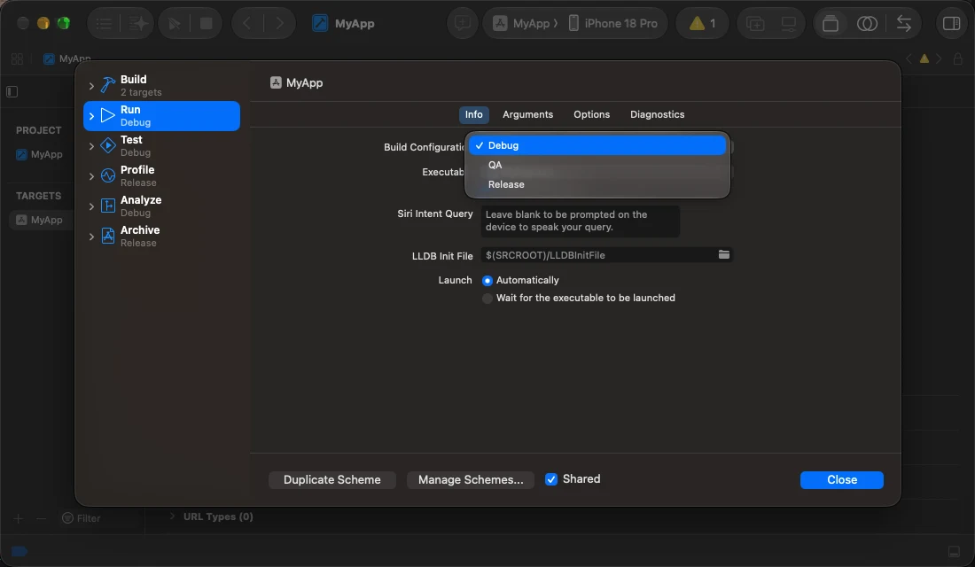Click the Archive action icon
The height and width of the screenshot is (567, 975).
108,236
